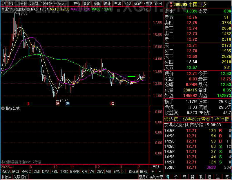The height and width of the screenshot is (180, 232).
Task: Open 多股 multi-stock view
Action: coord(97,3)
